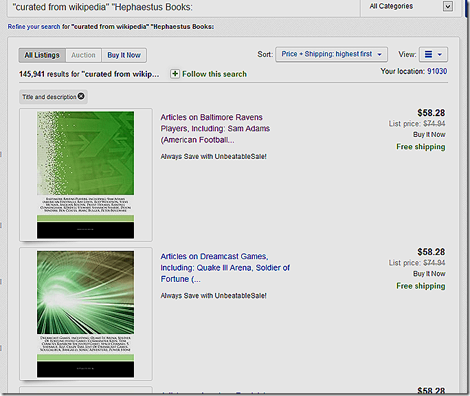
Task: Open the list View style dropdown
Action: pyautogui.click(x=433, y=54)
